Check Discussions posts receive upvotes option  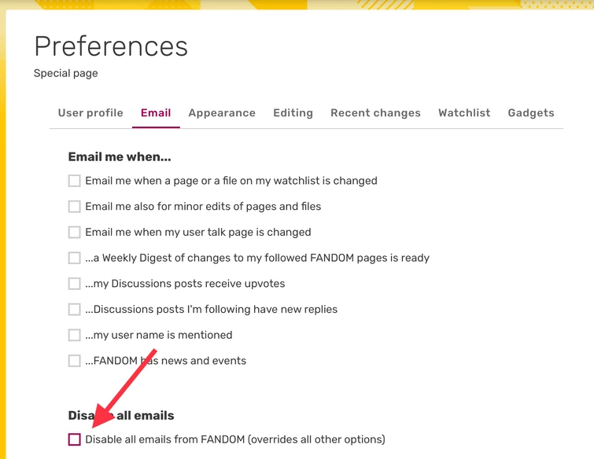(x=75, y=284)
